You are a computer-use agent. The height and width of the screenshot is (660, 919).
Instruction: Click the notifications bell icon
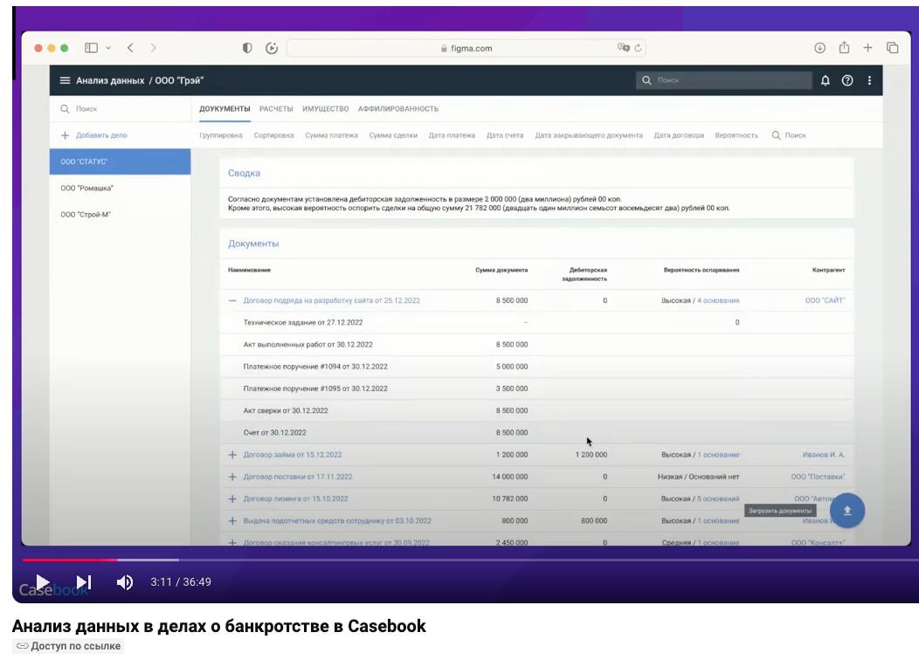pyautogui.click(x=825, y=80)
